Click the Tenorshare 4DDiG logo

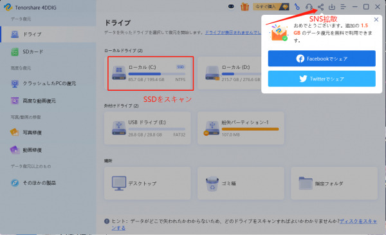[8, 7]
